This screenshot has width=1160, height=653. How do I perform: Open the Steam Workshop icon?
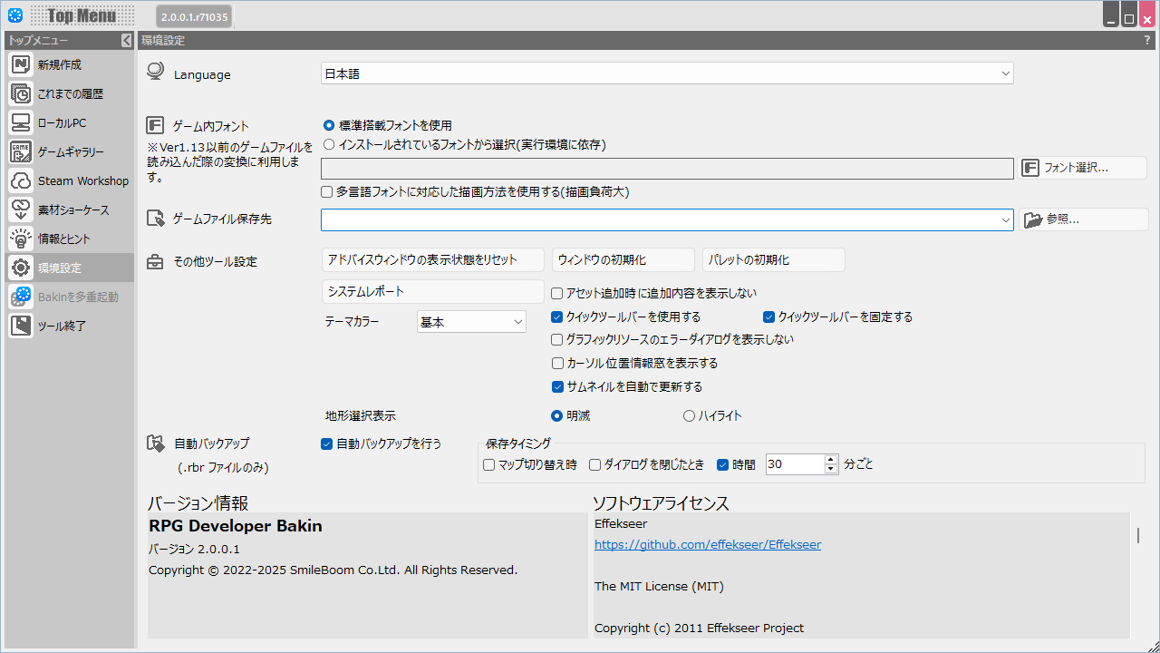(22, 180)
